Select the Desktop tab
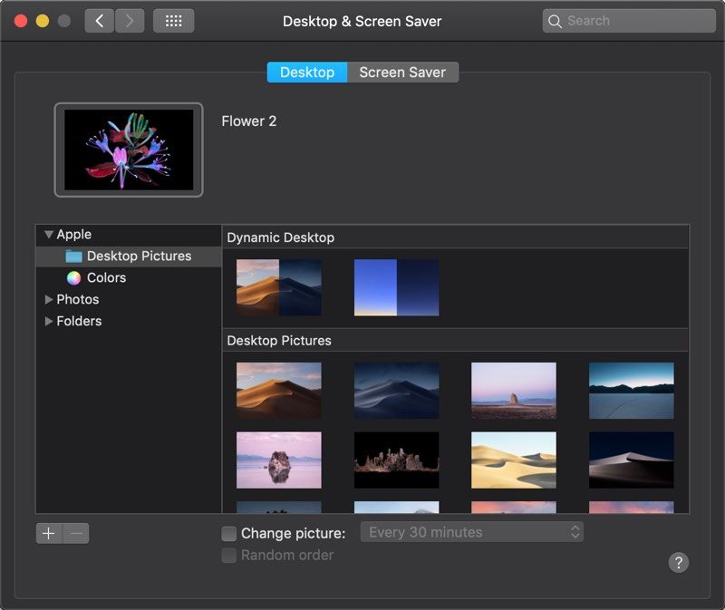Image resolution: width=725 pixels, height=610 pixels. tap(307, 73)
